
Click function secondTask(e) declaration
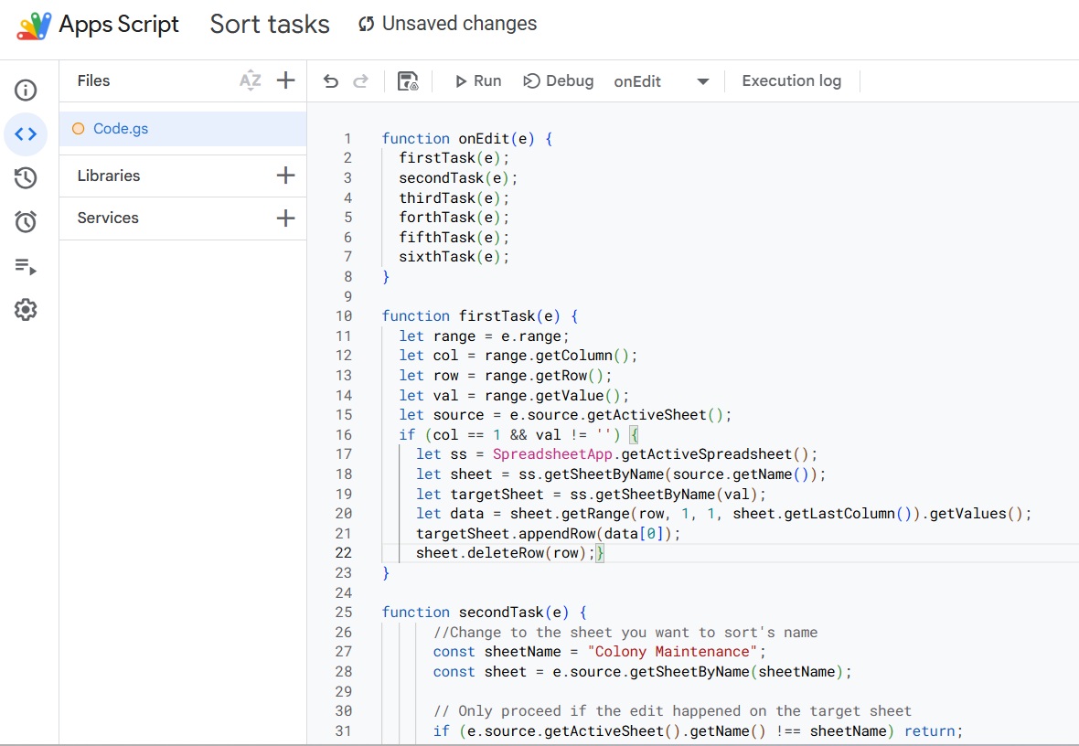coord(485,613)
